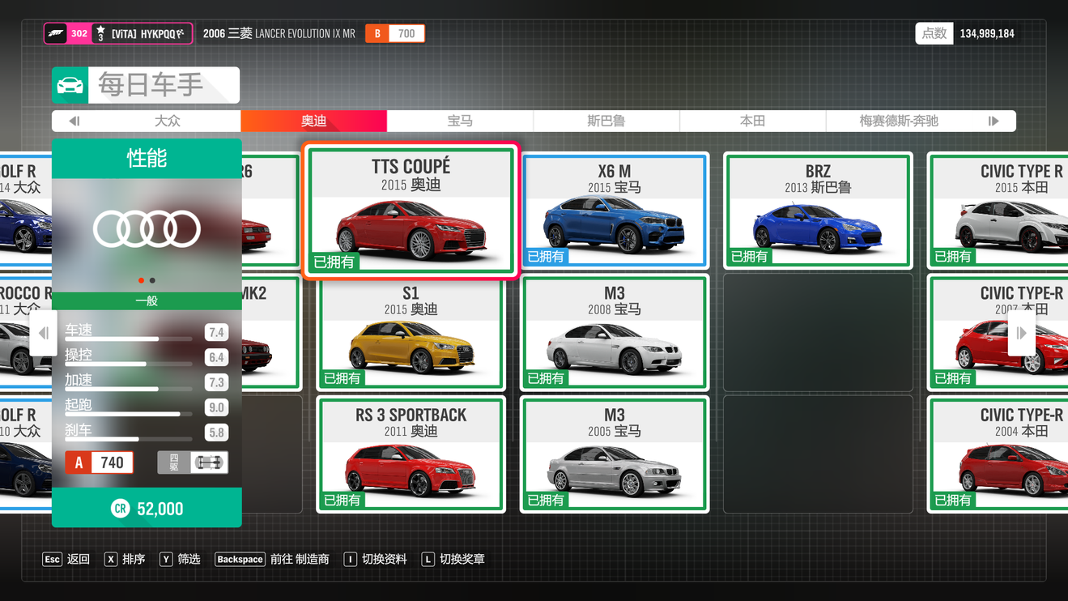Switch to the 宝马 tab

(x=460, y=121)
